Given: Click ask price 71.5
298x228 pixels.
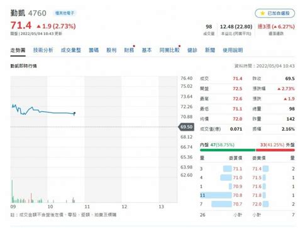Looking at the screenshot, I should [257, 178].
